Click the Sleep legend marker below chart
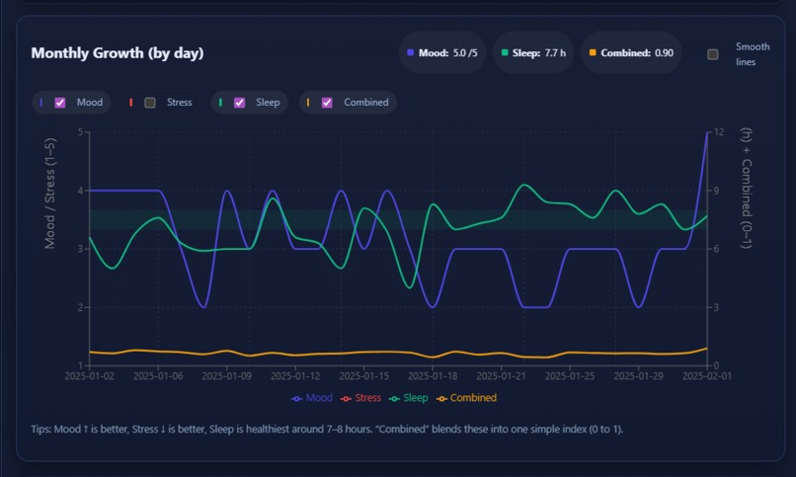 pyautogui.click(x=394, y=399)
